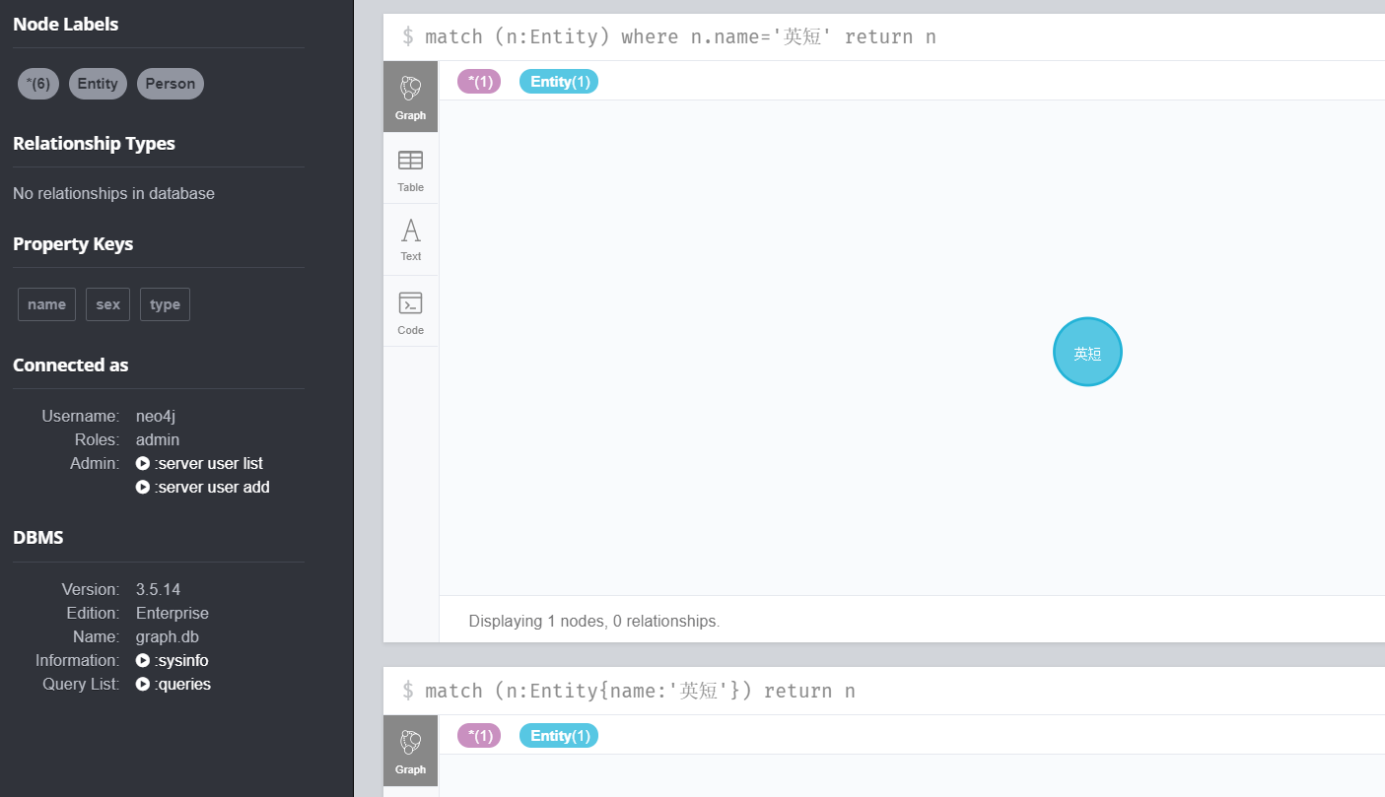The height and width of the screenshot is (797, 1385).
Task: Run the :server user list admin command
Action: [207, 463]
